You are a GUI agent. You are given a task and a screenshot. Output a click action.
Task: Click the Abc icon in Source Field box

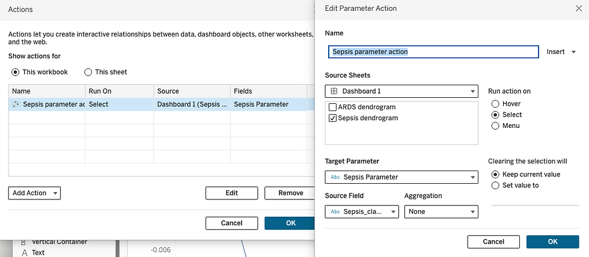(x=335, y=211)
